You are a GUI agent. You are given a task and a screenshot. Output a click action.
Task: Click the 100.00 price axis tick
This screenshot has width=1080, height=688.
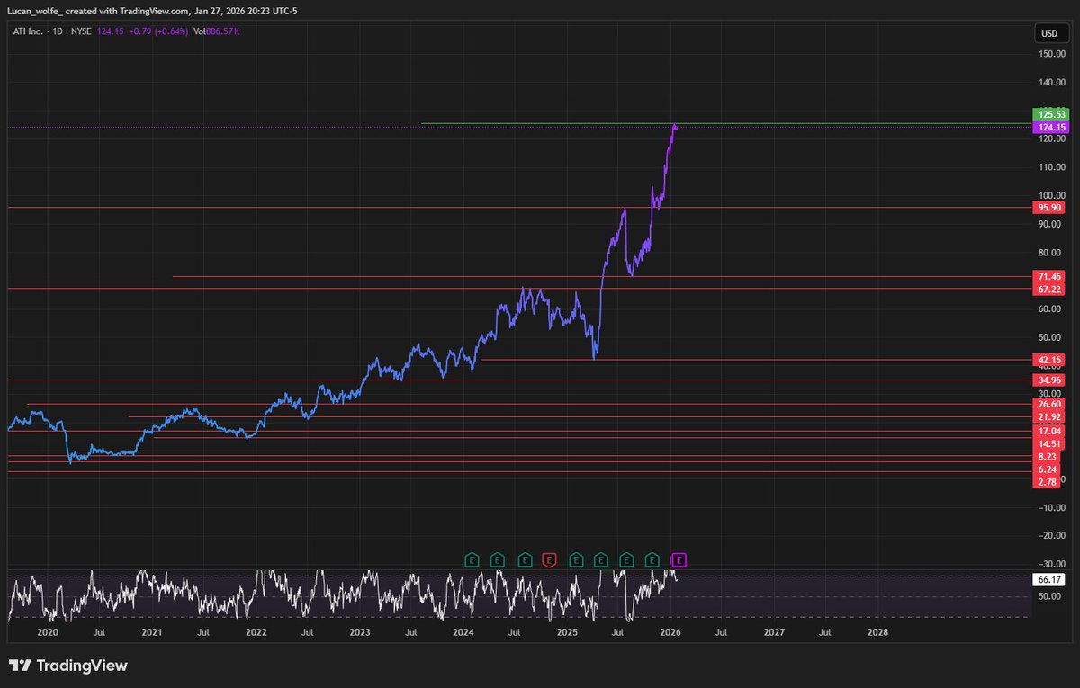[x=1052, y=195]
